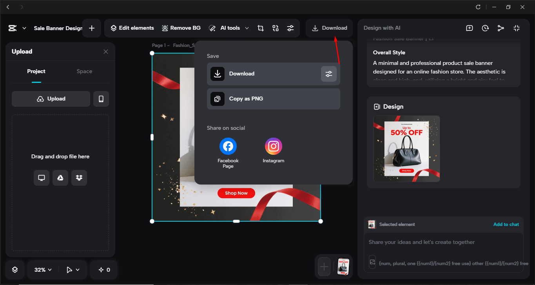Switch to the Project tab
This screenshot has width=535, height=285.
coord(36,71)
